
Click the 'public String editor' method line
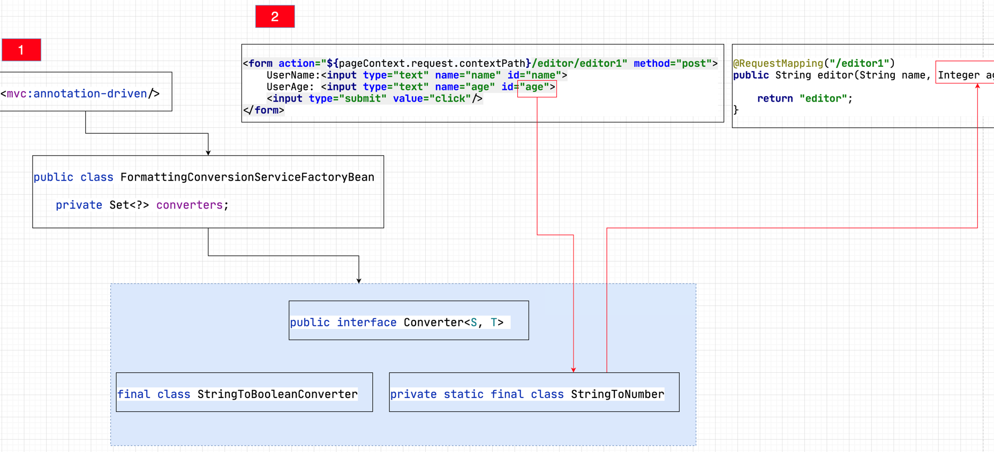coord(863,75)
